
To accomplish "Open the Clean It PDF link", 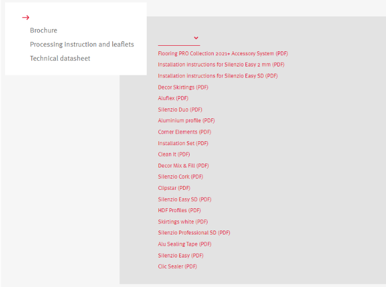I will pos(174,154).
